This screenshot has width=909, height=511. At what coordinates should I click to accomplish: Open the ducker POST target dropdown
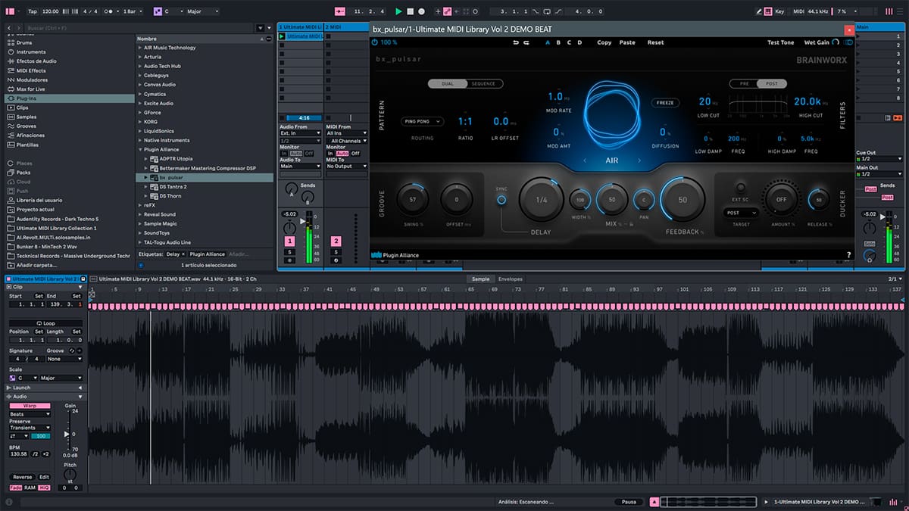point(742,213)
